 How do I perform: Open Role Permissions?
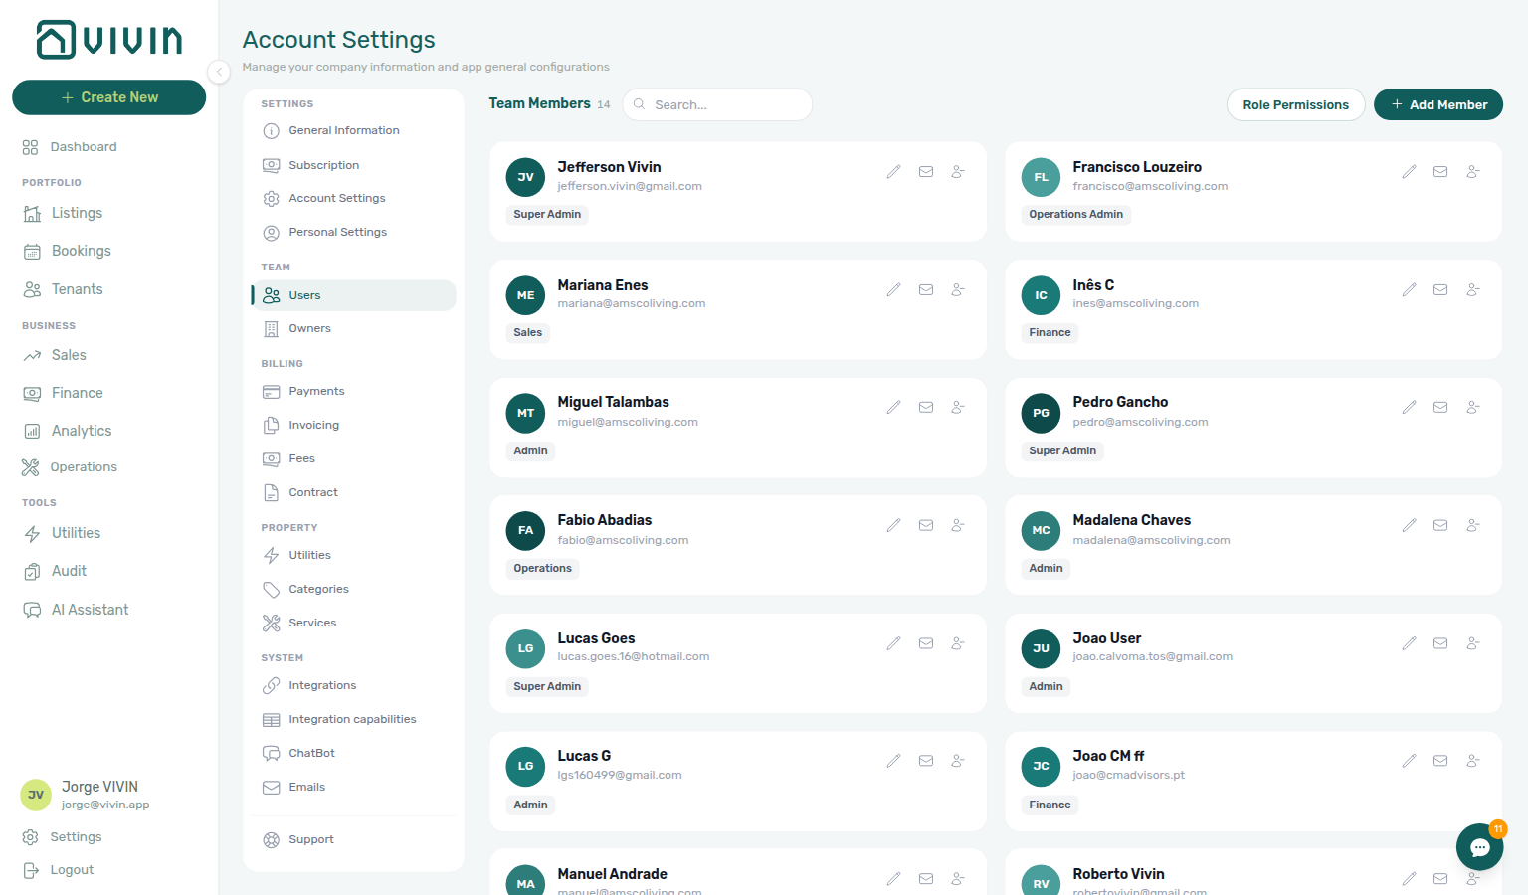click(1295, 104)
